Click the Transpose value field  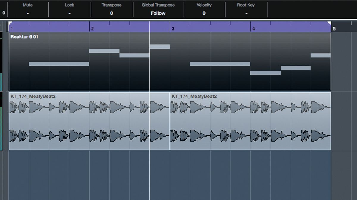[112, 13]
